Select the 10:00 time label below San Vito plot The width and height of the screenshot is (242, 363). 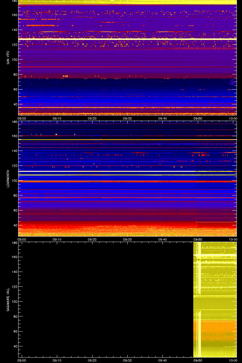pyautogui.click(x=233, y=119)
